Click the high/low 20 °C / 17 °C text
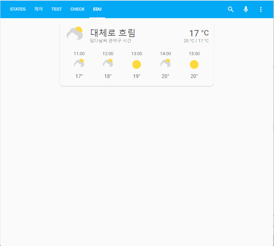The width and height of the screenshot is (274, 246). click(196, 41)
